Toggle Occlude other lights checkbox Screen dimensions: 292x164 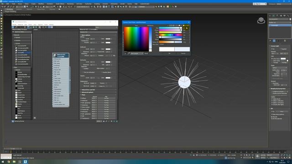coord(272,104)
